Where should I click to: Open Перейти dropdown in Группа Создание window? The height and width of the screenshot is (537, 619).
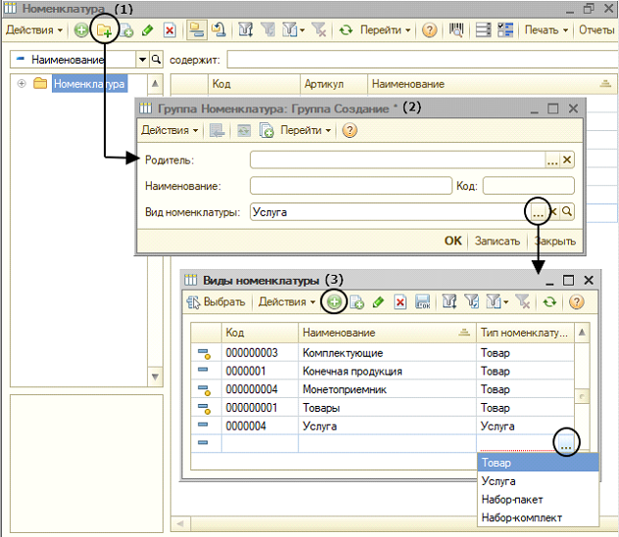point(306,130)
